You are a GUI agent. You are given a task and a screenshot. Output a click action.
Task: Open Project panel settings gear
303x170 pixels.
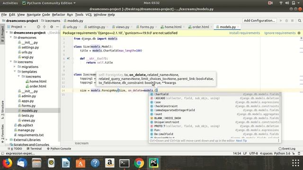pos(52,27)
